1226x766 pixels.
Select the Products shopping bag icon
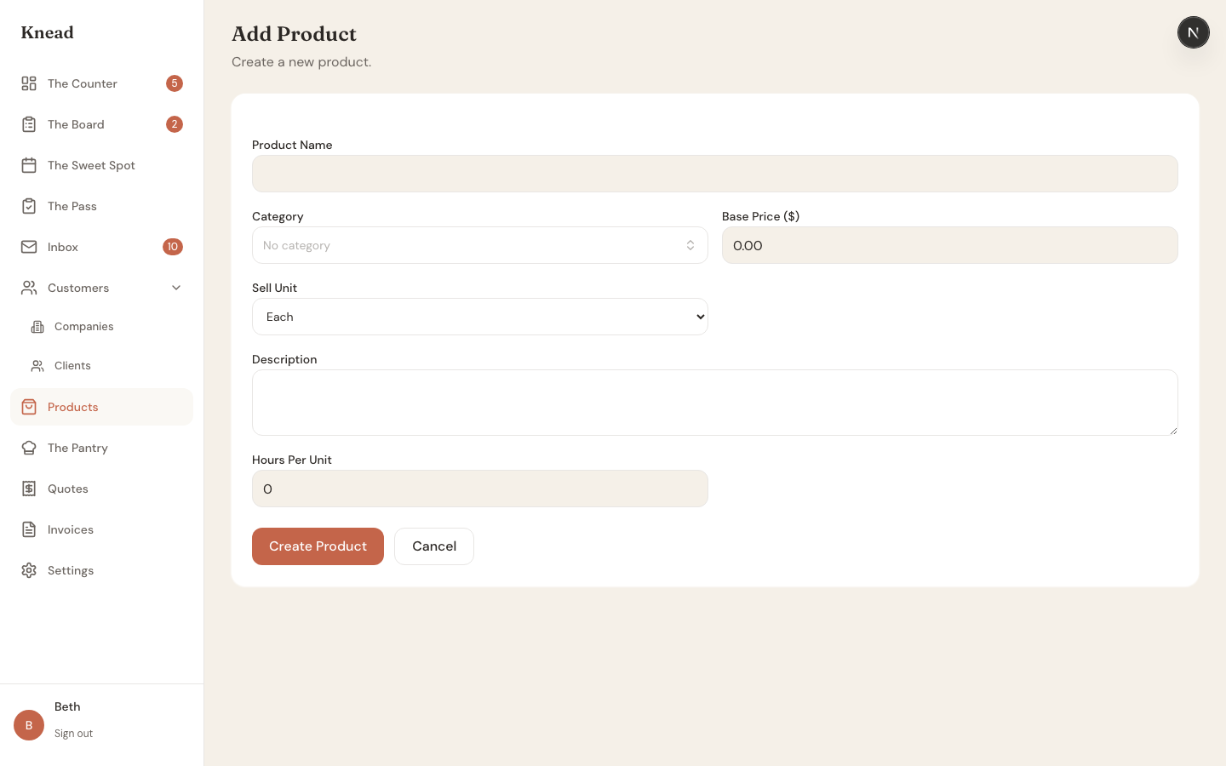pyautogui.click(x=29, y=407)
